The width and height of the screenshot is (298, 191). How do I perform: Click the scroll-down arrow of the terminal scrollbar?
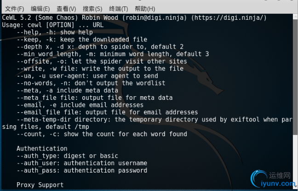point(295,187)
